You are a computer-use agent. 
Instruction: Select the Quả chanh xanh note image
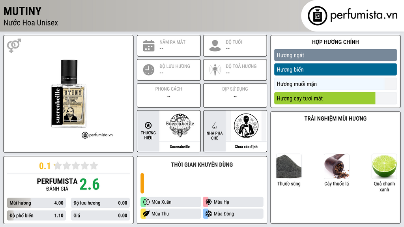pyautogui.click(x=384, y=166)
